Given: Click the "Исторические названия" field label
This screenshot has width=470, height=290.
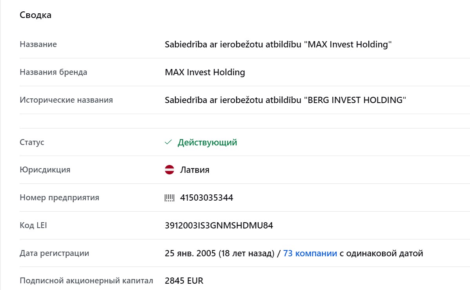Looking at the screenshot, I should 66,100.
